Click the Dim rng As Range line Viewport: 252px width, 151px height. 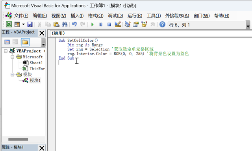(85, 45)
